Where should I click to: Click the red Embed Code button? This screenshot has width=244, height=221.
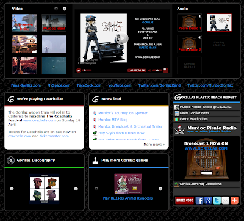tap(184, 200)
